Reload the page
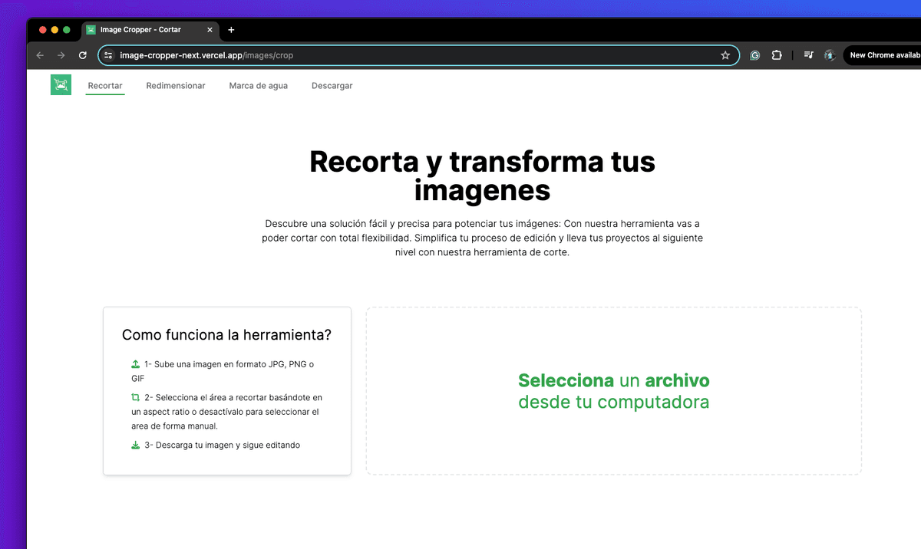Image resolution: width=921 pixels, height=549 pixels. point(83,55)
